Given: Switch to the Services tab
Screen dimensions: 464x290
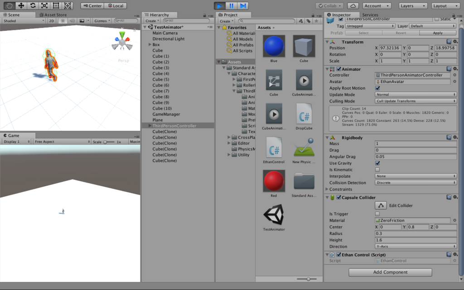Looking at the screenshot, I should (370, 15).
